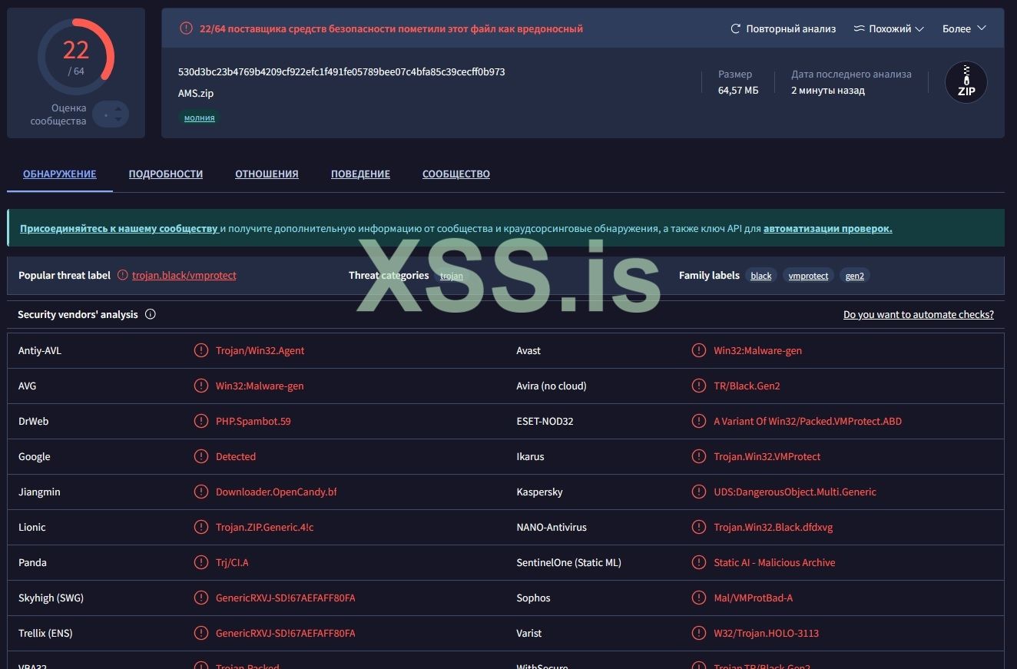Click the Antiy-AVL vendor name
This screenshot has height=669, width=1017.
pyautogui.click(x=40, y=350)
